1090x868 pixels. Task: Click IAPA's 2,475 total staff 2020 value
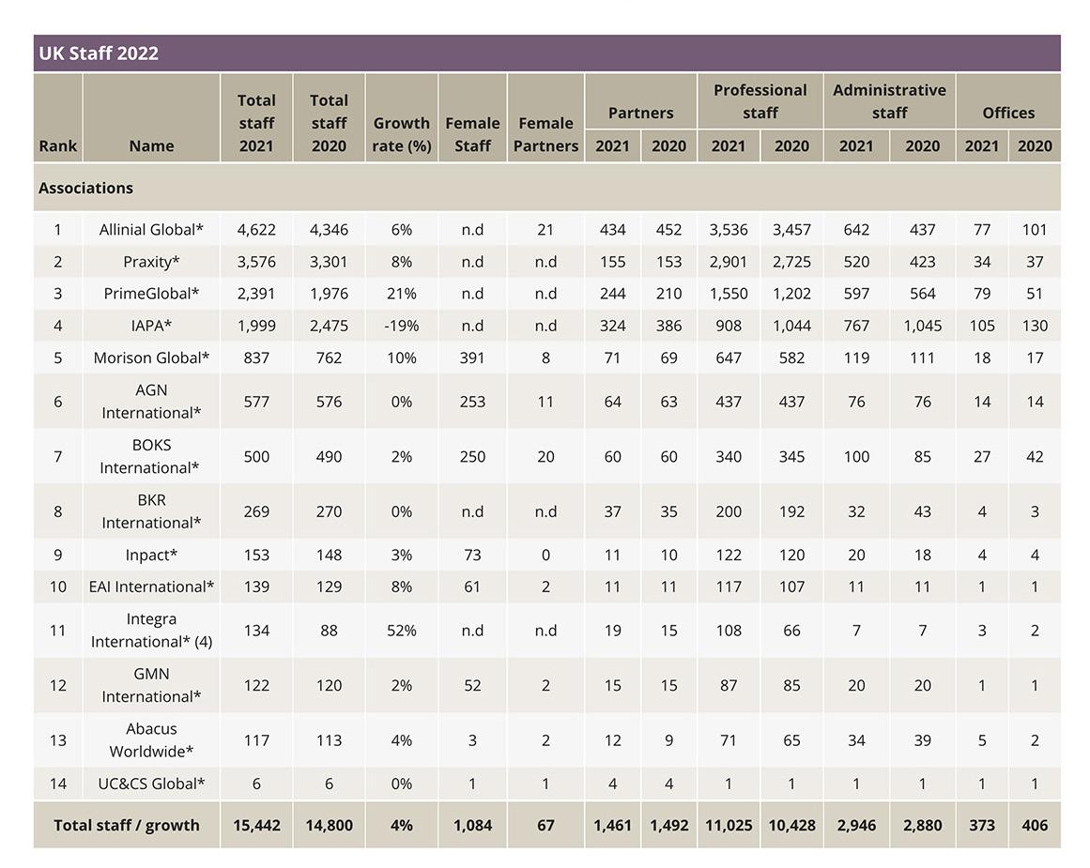[329, 326]
